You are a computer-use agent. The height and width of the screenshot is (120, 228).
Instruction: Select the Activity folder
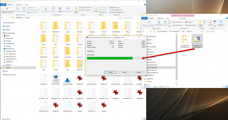coord(44,27)
